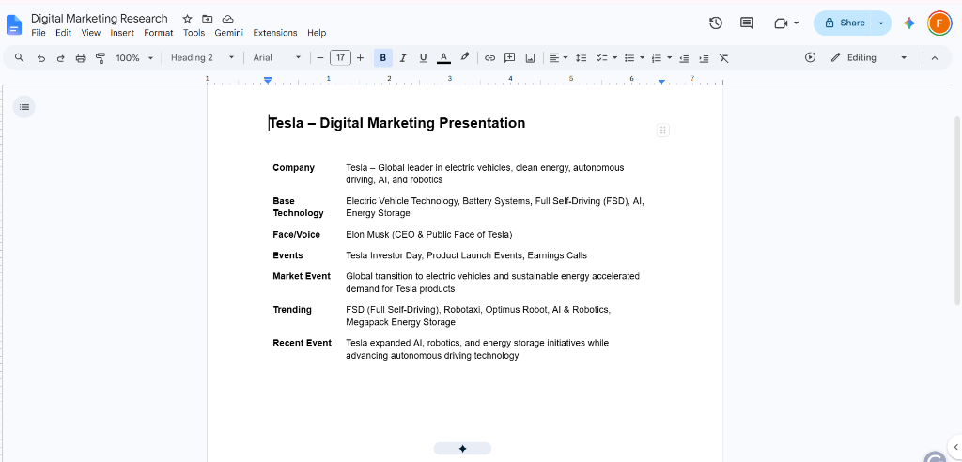Click the clear formatting icon

click(724, 57)
